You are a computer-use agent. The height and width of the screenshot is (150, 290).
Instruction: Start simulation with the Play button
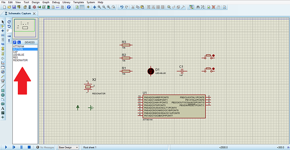coord(6,147)
